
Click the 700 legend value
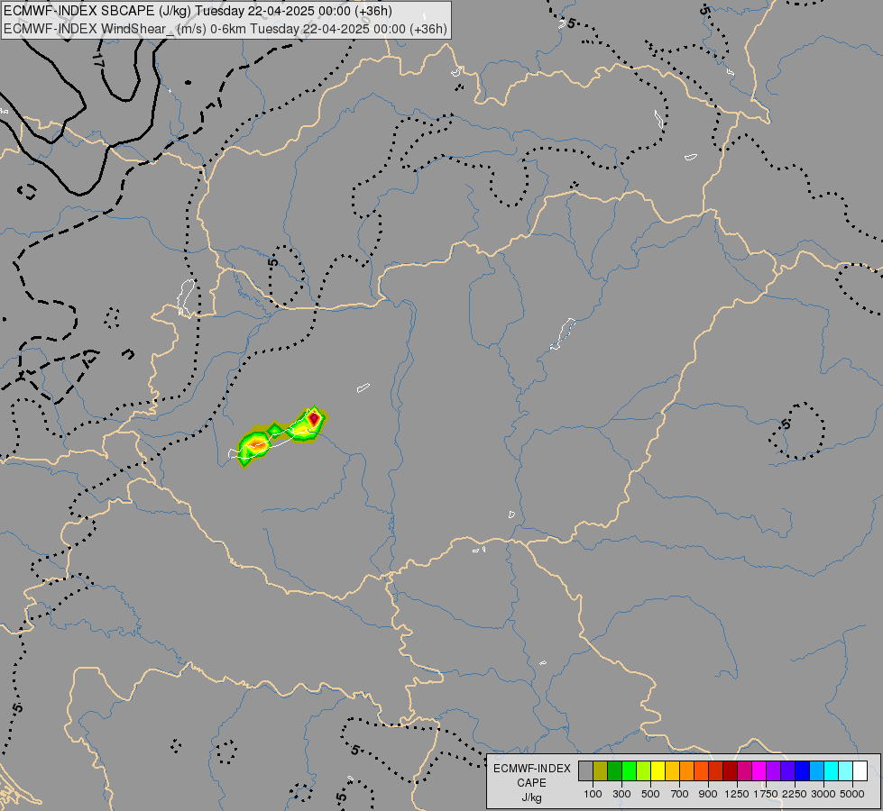point(680,794)
